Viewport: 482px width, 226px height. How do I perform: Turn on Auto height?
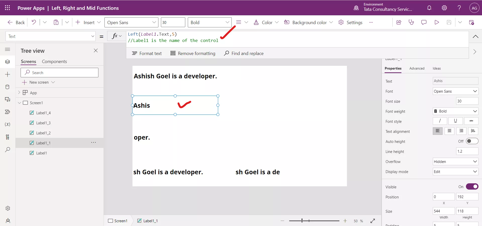(472, 141)
